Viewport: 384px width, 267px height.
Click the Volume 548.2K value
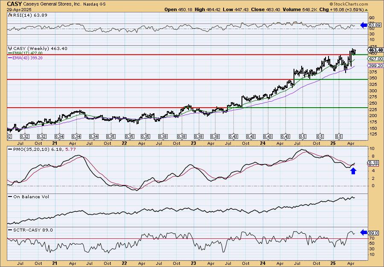coord(300,9)
